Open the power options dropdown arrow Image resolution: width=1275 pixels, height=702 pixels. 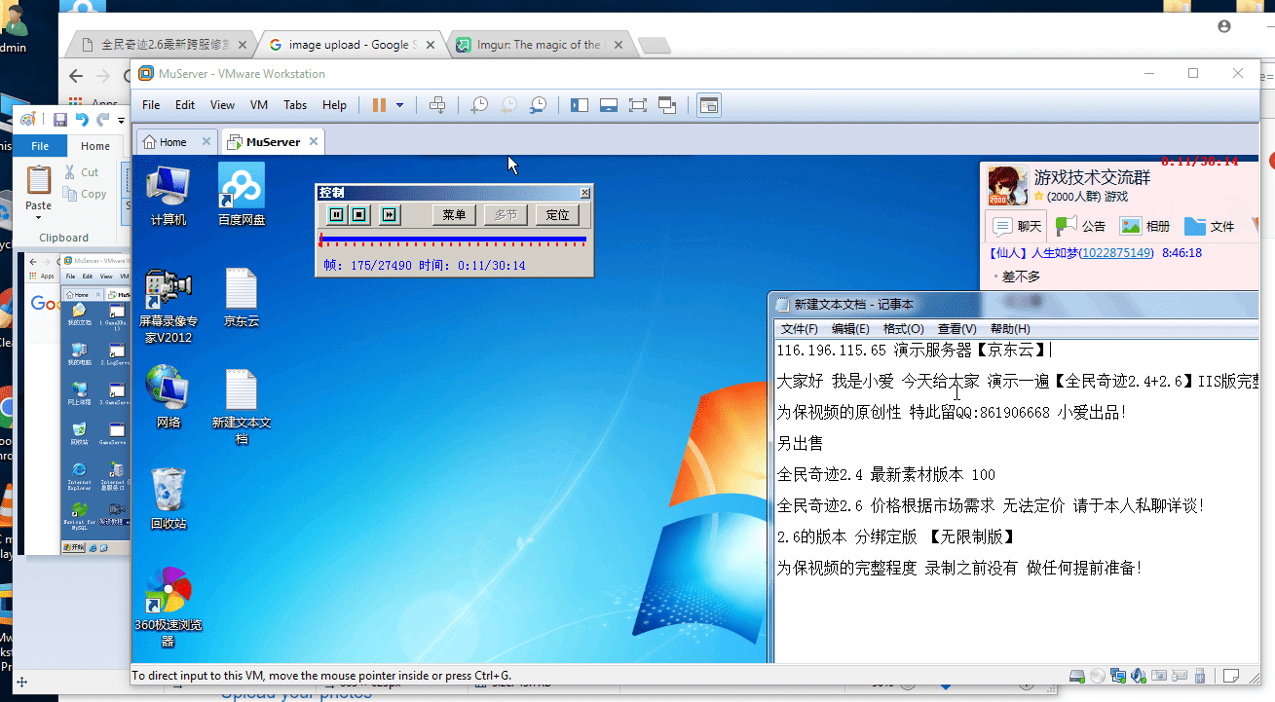click(399, 105)
